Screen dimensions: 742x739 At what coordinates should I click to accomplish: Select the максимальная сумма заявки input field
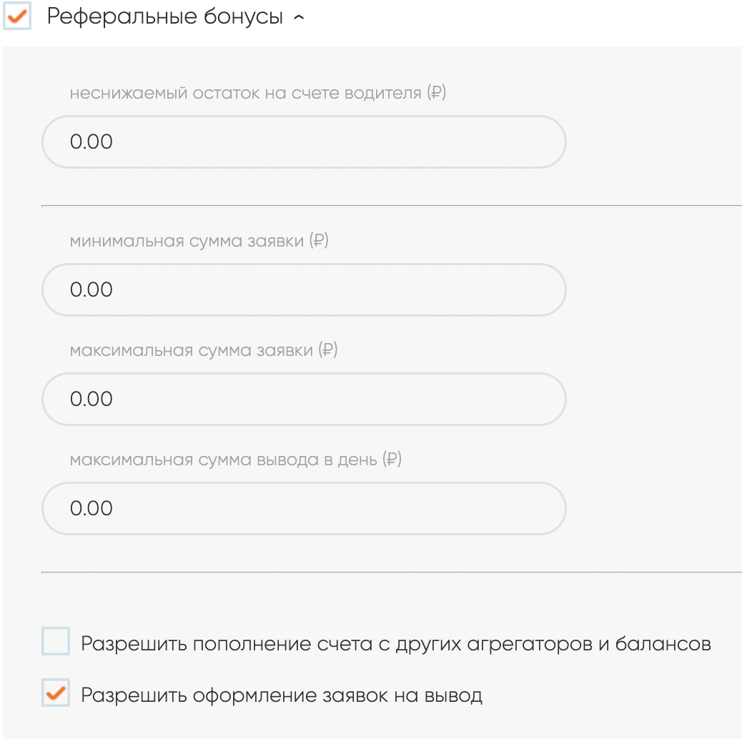304,399
